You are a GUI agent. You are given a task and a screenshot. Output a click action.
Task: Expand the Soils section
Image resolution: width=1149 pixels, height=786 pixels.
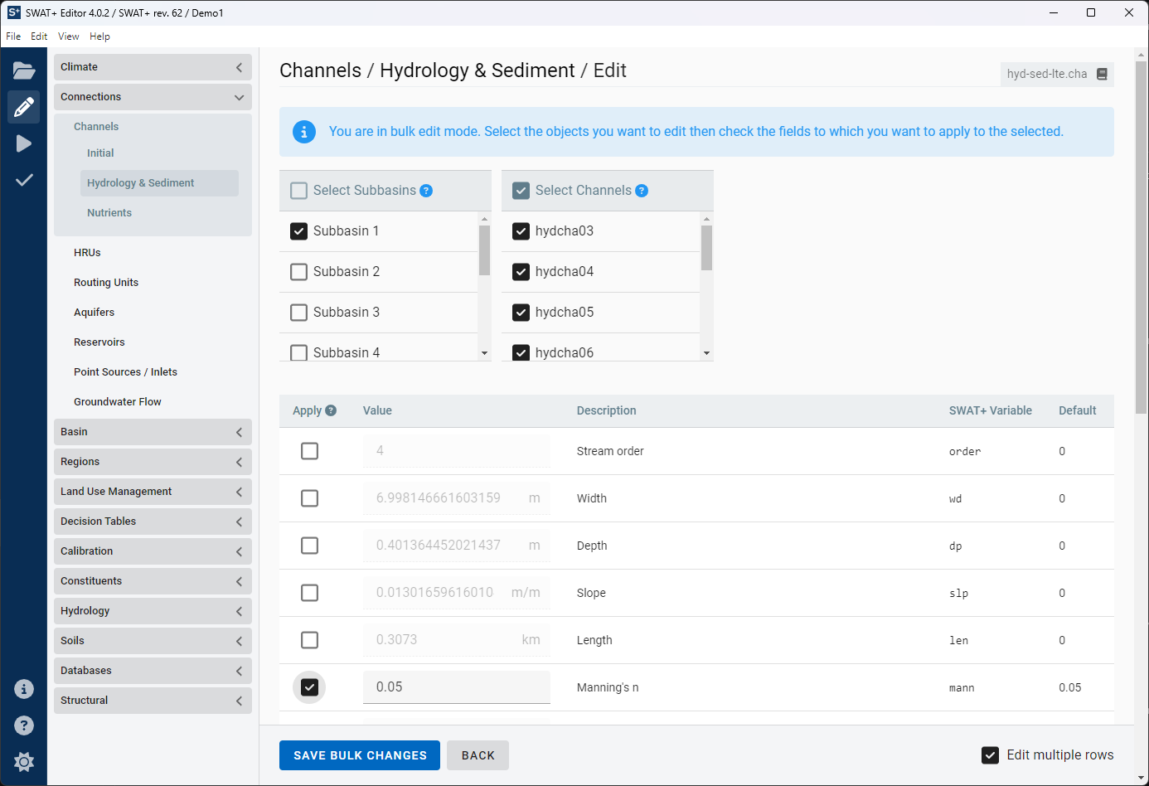pyautogui.click(x=153, y=641)
